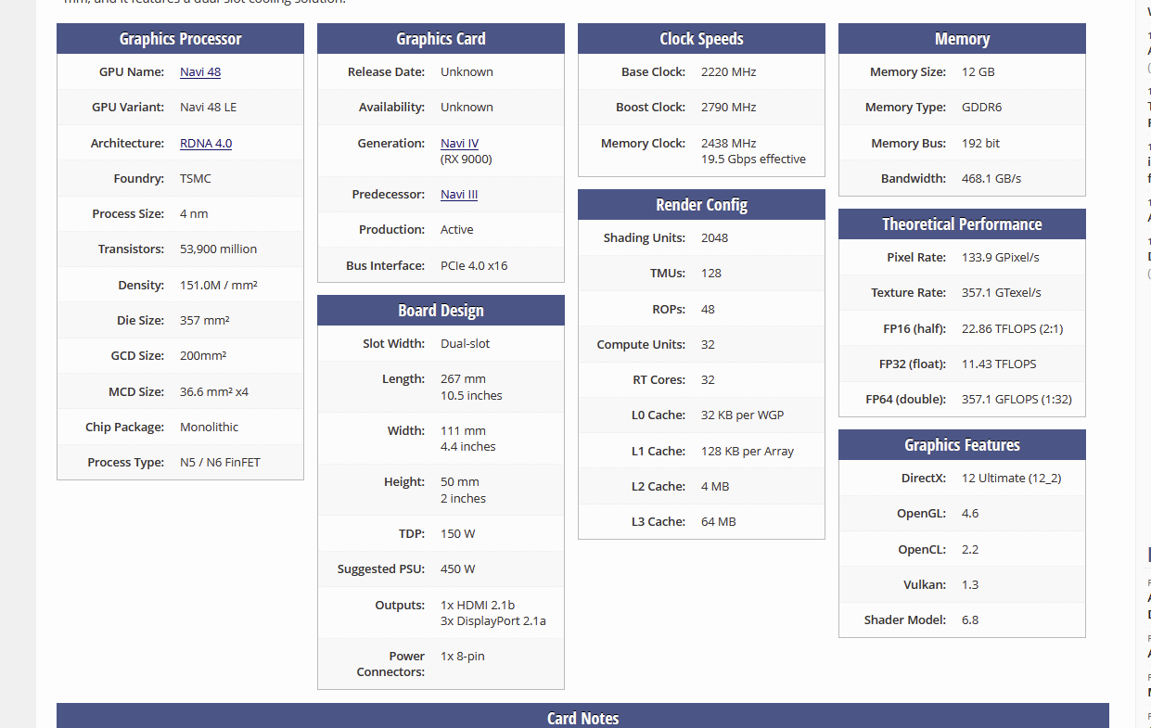This screenshot has width=1151, height=728.
Task: Click Bus Interface value PCIe 4.0 x16
Action: click(x=474, y=265)
